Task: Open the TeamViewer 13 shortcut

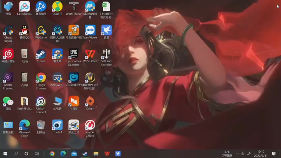Action: [90, 33]
